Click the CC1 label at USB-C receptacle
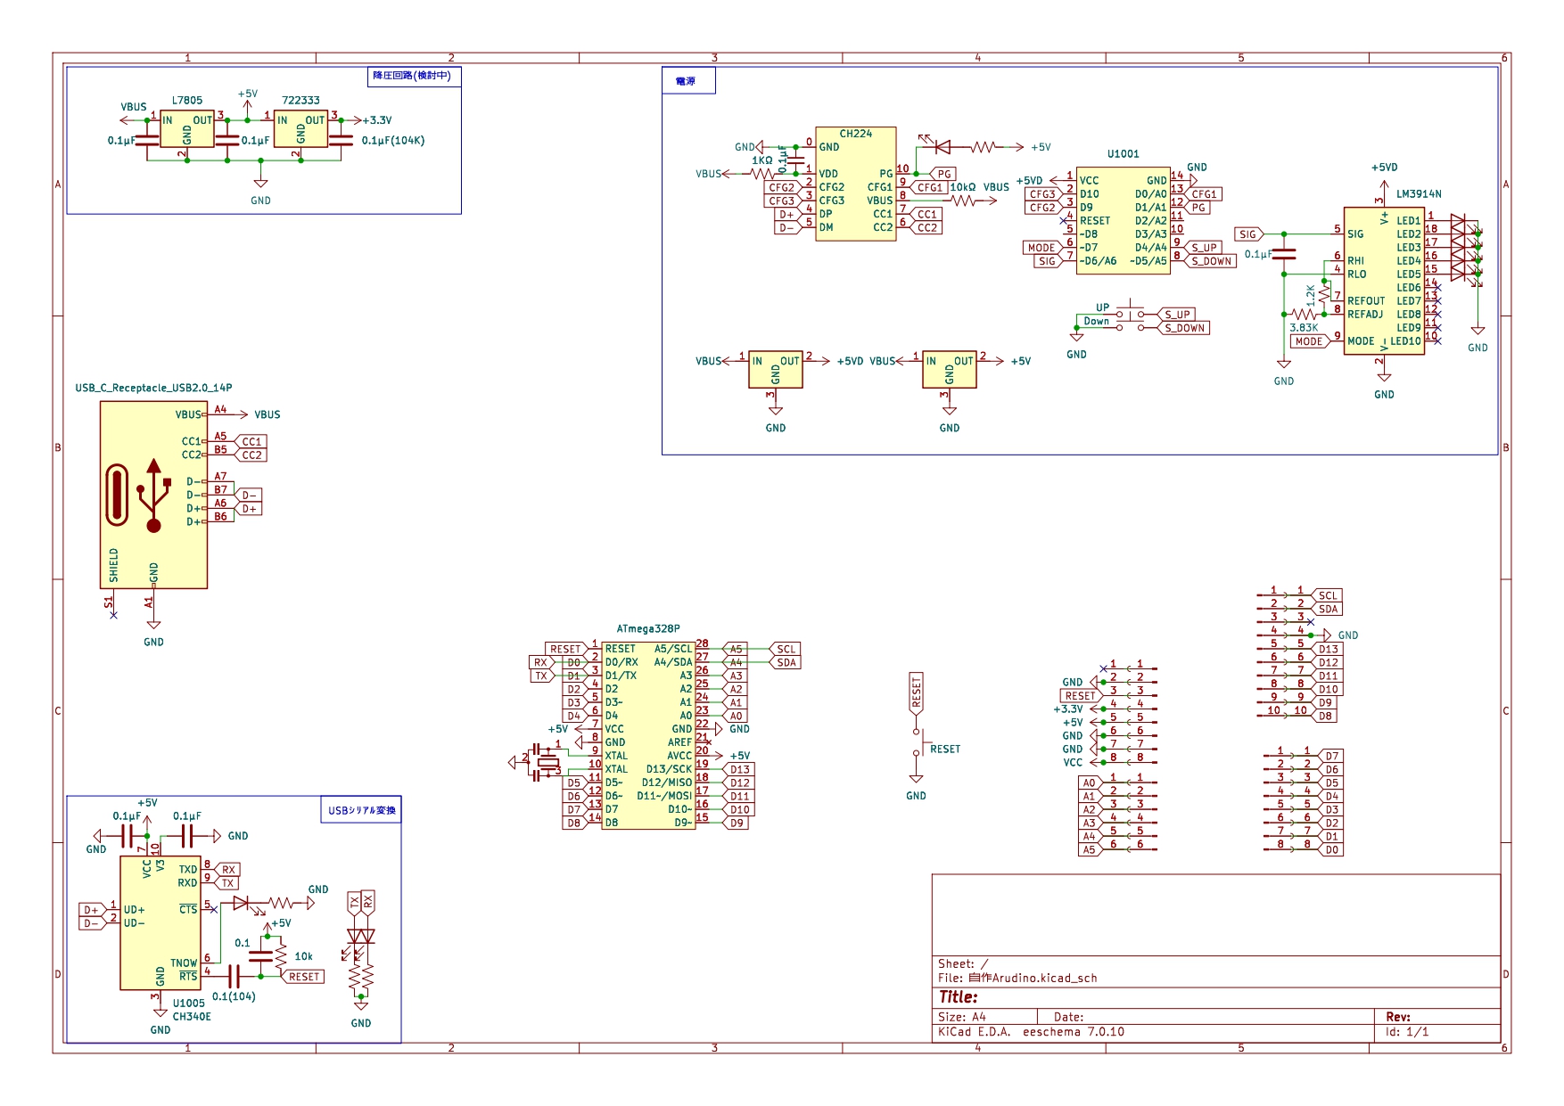 point(252,441)
